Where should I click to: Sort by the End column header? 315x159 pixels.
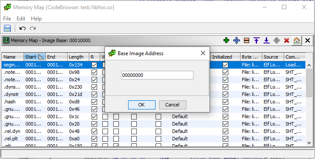57,57
